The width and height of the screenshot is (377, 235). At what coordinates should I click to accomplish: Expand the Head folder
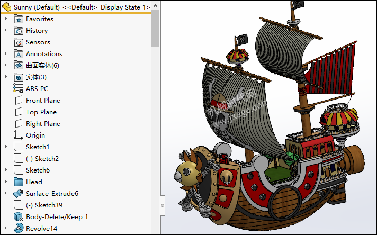[x=6, y=181]
